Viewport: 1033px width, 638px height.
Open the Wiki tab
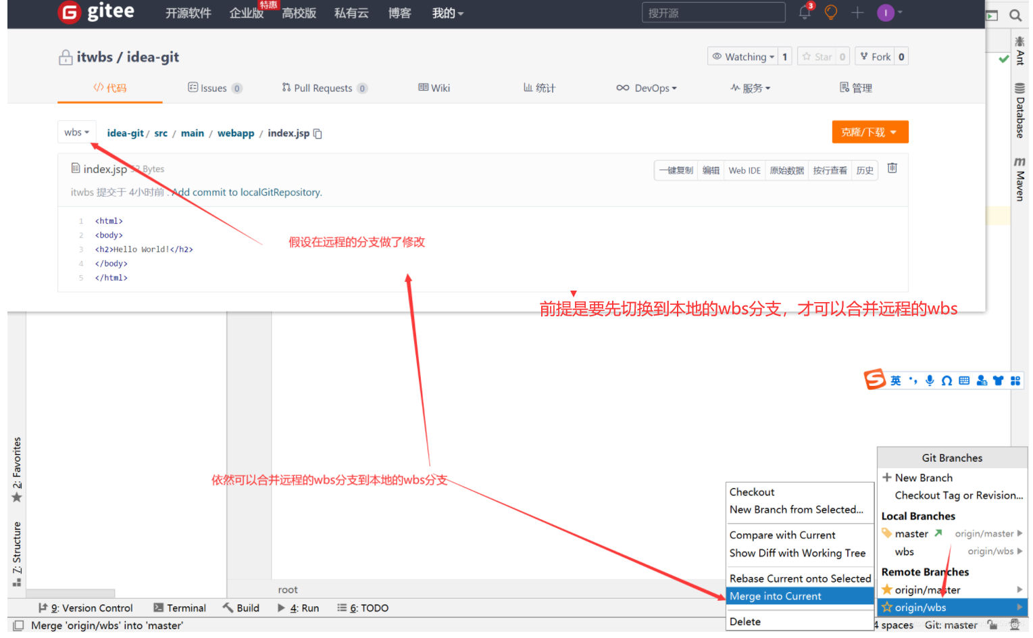pos(434,88)
